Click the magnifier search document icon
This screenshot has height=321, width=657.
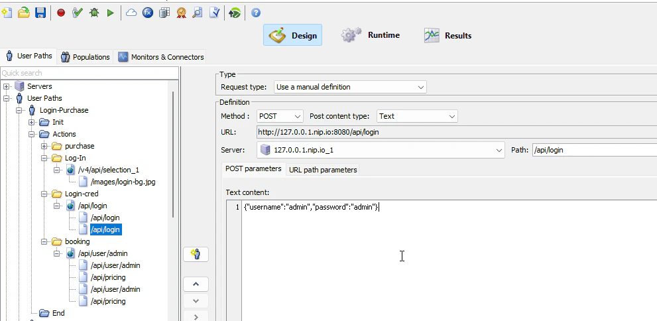point(198,13)
